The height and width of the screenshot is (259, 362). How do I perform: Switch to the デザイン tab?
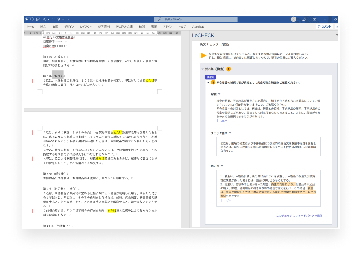point(69,27)
